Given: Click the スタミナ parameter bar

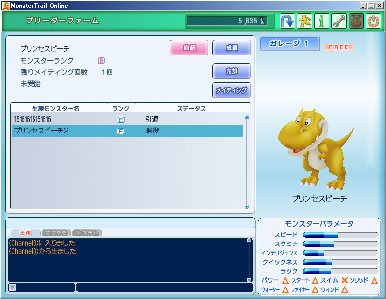Looking at the screenshot, I should coord(340,244).
